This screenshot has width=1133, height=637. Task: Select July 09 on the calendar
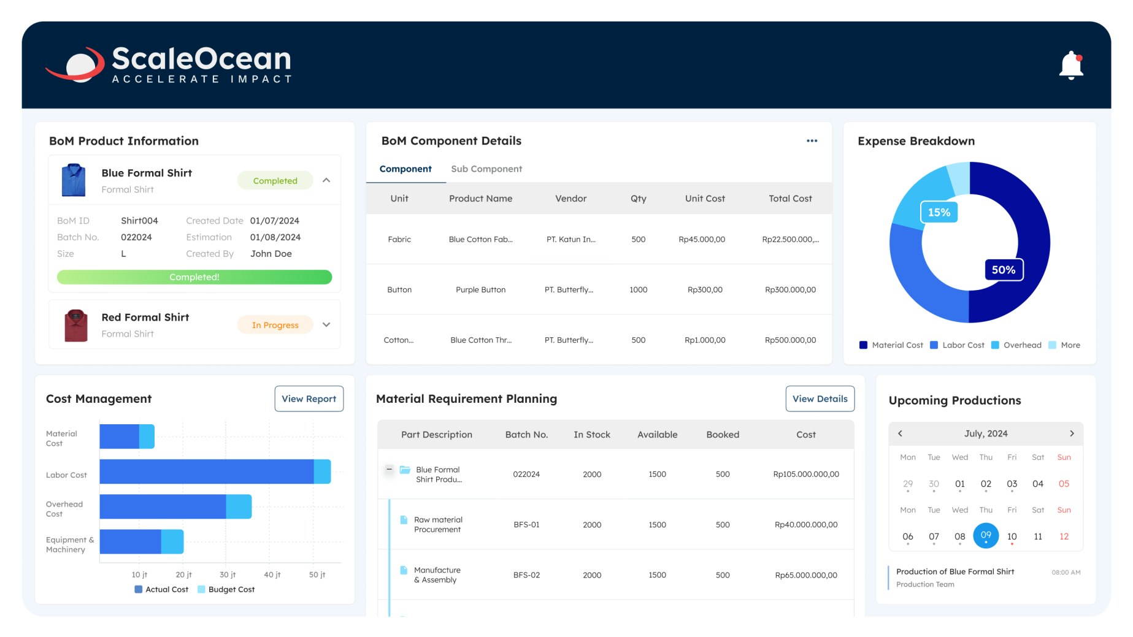986,536
